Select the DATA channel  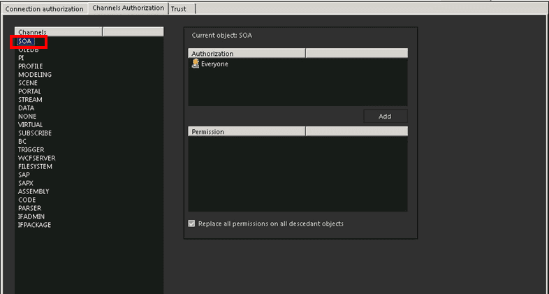coord(27,108)
